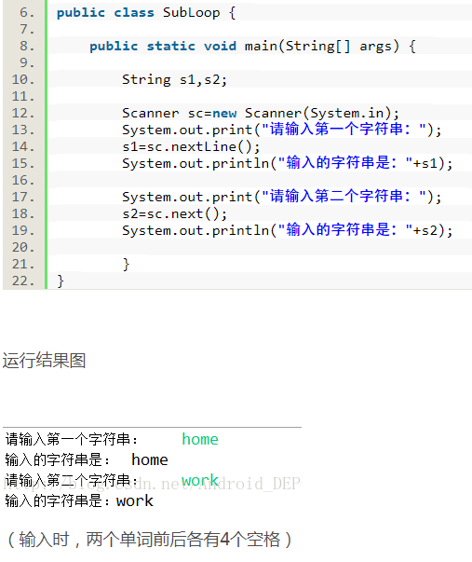Click the print statement on line 13
The width and height of the screenshot is (472, 562).
click(282, 130)
